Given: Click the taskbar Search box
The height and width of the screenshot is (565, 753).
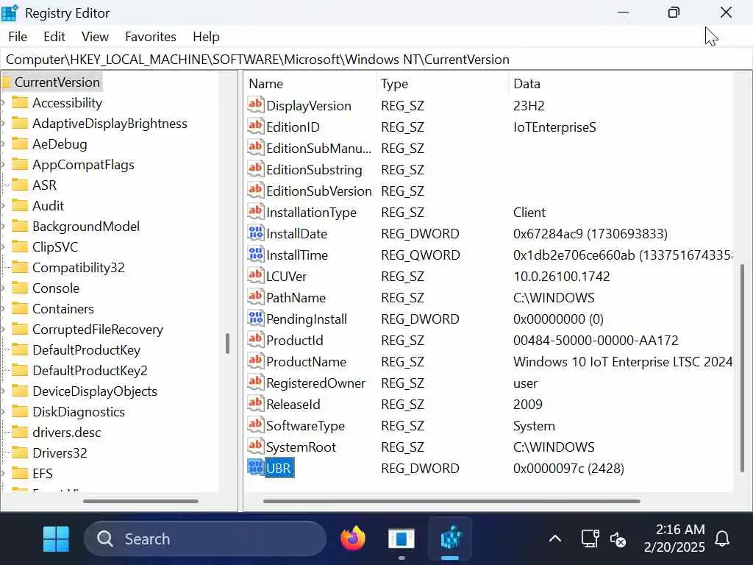Looking at the screenshot, I should [x=206, y=539].
